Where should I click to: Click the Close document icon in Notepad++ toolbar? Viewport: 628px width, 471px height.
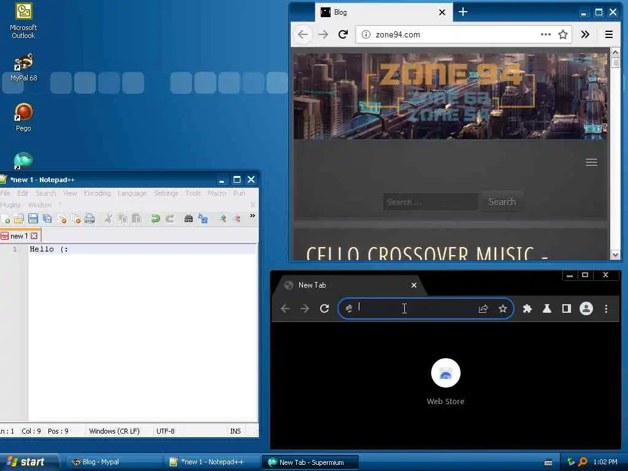pyautogui.click(x=62, y=219)
